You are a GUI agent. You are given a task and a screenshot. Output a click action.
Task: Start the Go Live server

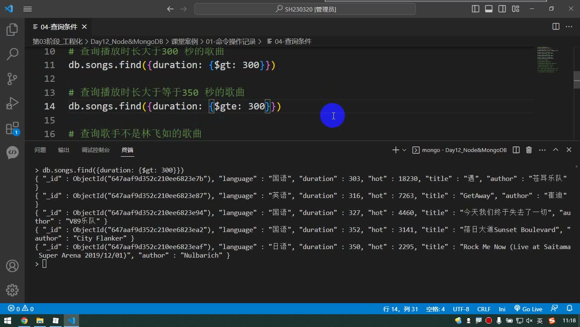(x=528, y=309)
